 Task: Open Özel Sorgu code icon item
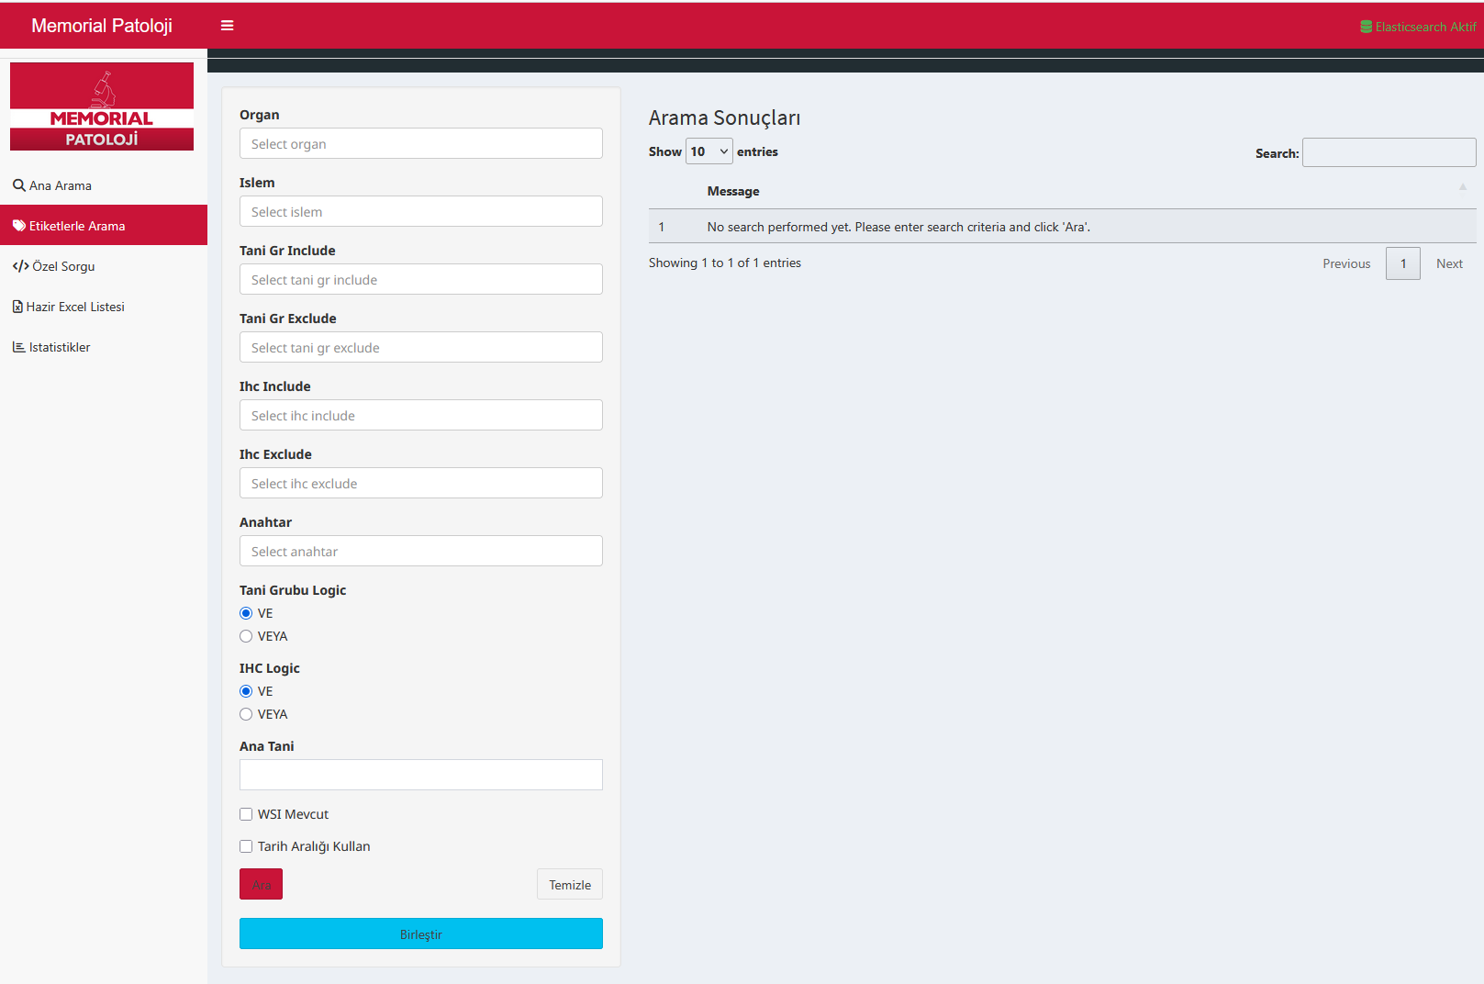(x=20, y=266)
